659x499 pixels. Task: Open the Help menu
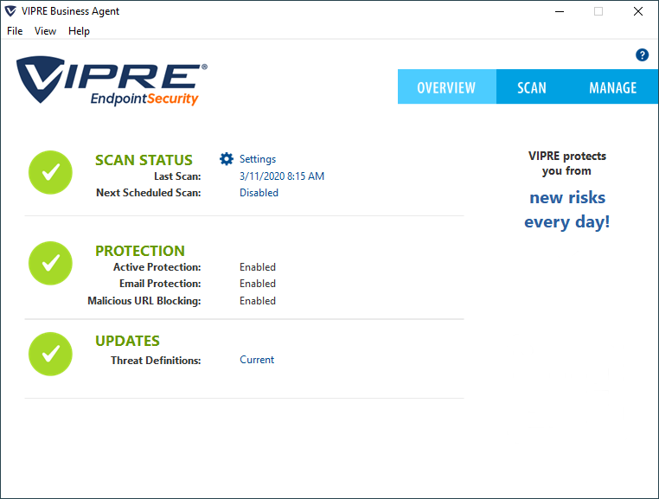79,31
